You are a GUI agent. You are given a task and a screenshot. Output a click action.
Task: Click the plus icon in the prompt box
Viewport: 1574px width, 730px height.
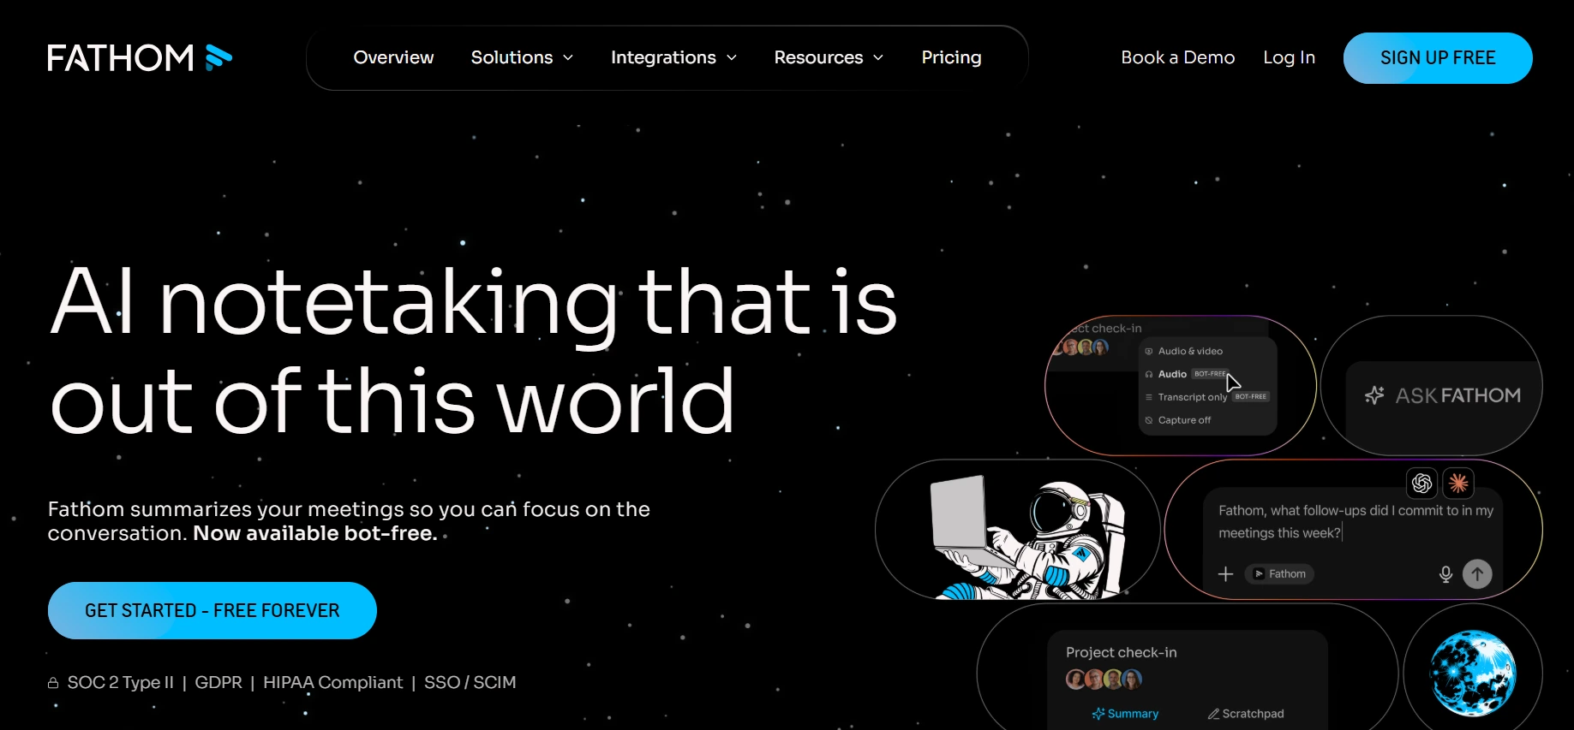[x=1226, y=573]
